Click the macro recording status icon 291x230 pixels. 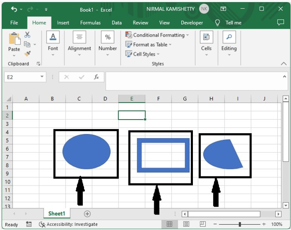[29, 224]
